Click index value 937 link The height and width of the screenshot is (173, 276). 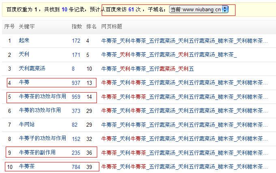76,83
